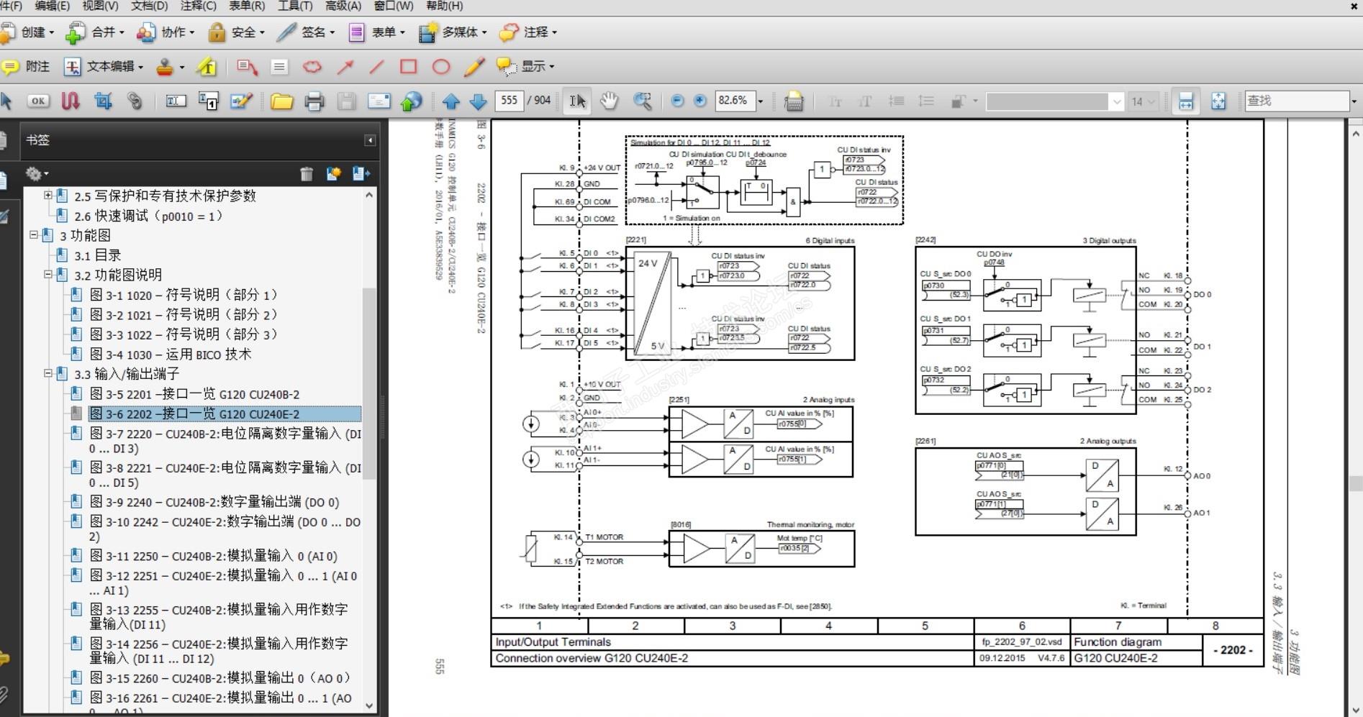Go to previous page with up arrow
The width and height of the screenshot is (1363, 717).
[x=451, y=101]
